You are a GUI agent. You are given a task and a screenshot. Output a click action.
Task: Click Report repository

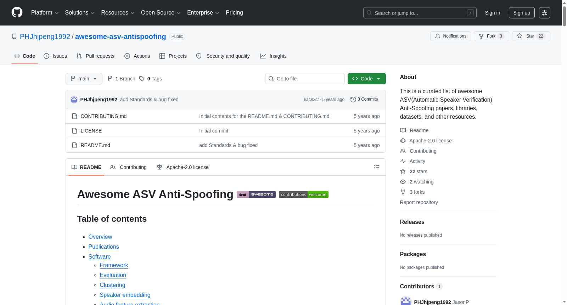coord(419,202)
